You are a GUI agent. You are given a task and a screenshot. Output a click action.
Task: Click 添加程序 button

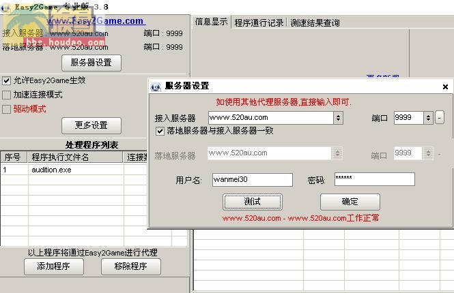tap(54, 266)
